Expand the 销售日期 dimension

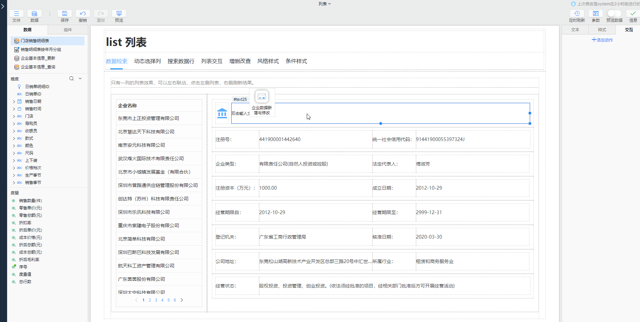tap(14, 102)
